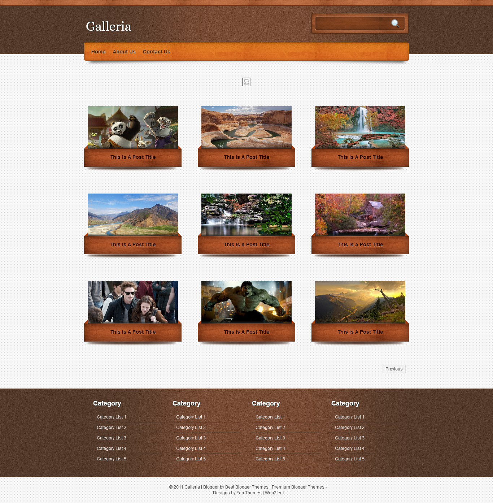Open the Web2feel footer link
The height and width of the screenshot is (503, 493).
[x=274, y=493]
